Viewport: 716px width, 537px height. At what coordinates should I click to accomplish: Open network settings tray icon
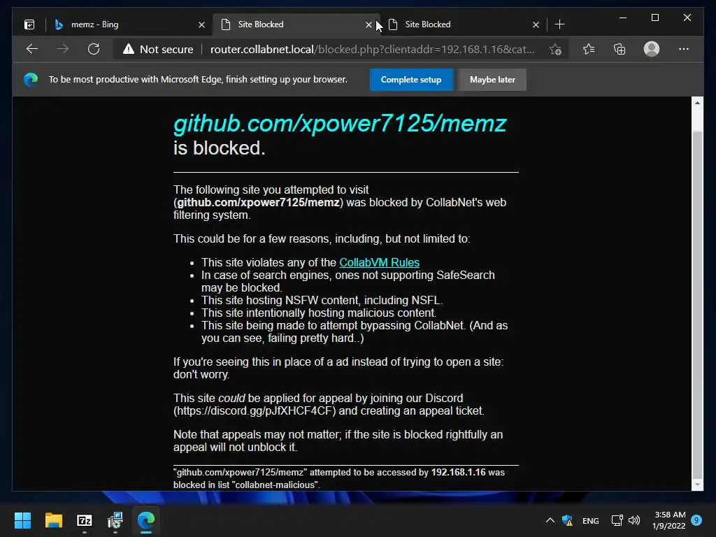[x=617, y=520]
